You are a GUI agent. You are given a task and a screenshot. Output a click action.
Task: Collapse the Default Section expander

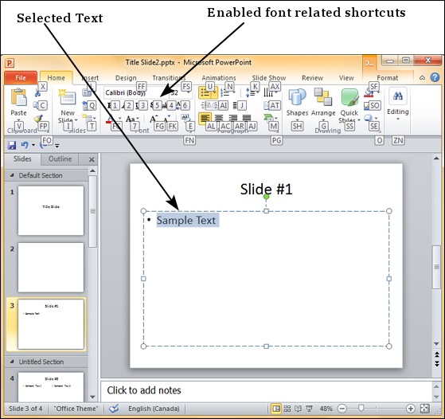coord(12,175)
